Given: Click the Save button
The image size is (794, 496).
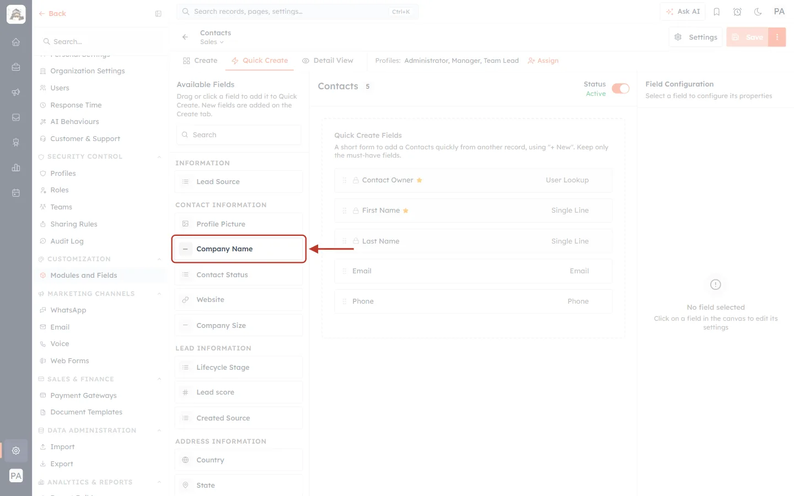Looking at the screenshot, I should [748, 37].
